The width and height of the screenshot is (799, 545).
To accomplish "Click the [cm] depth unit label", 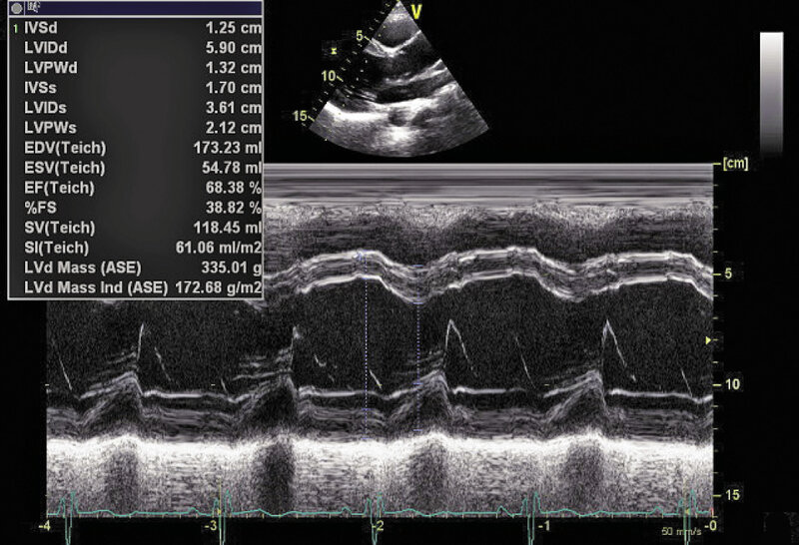I will click(x=735, y=164).
